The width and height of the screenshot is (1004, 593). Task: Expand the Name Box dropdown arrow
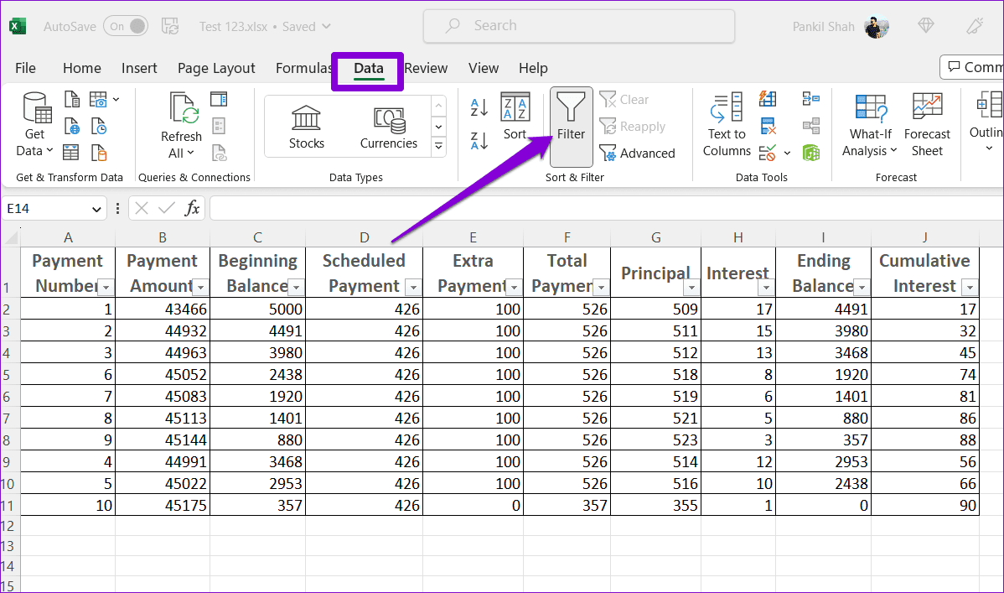(96, 209)
